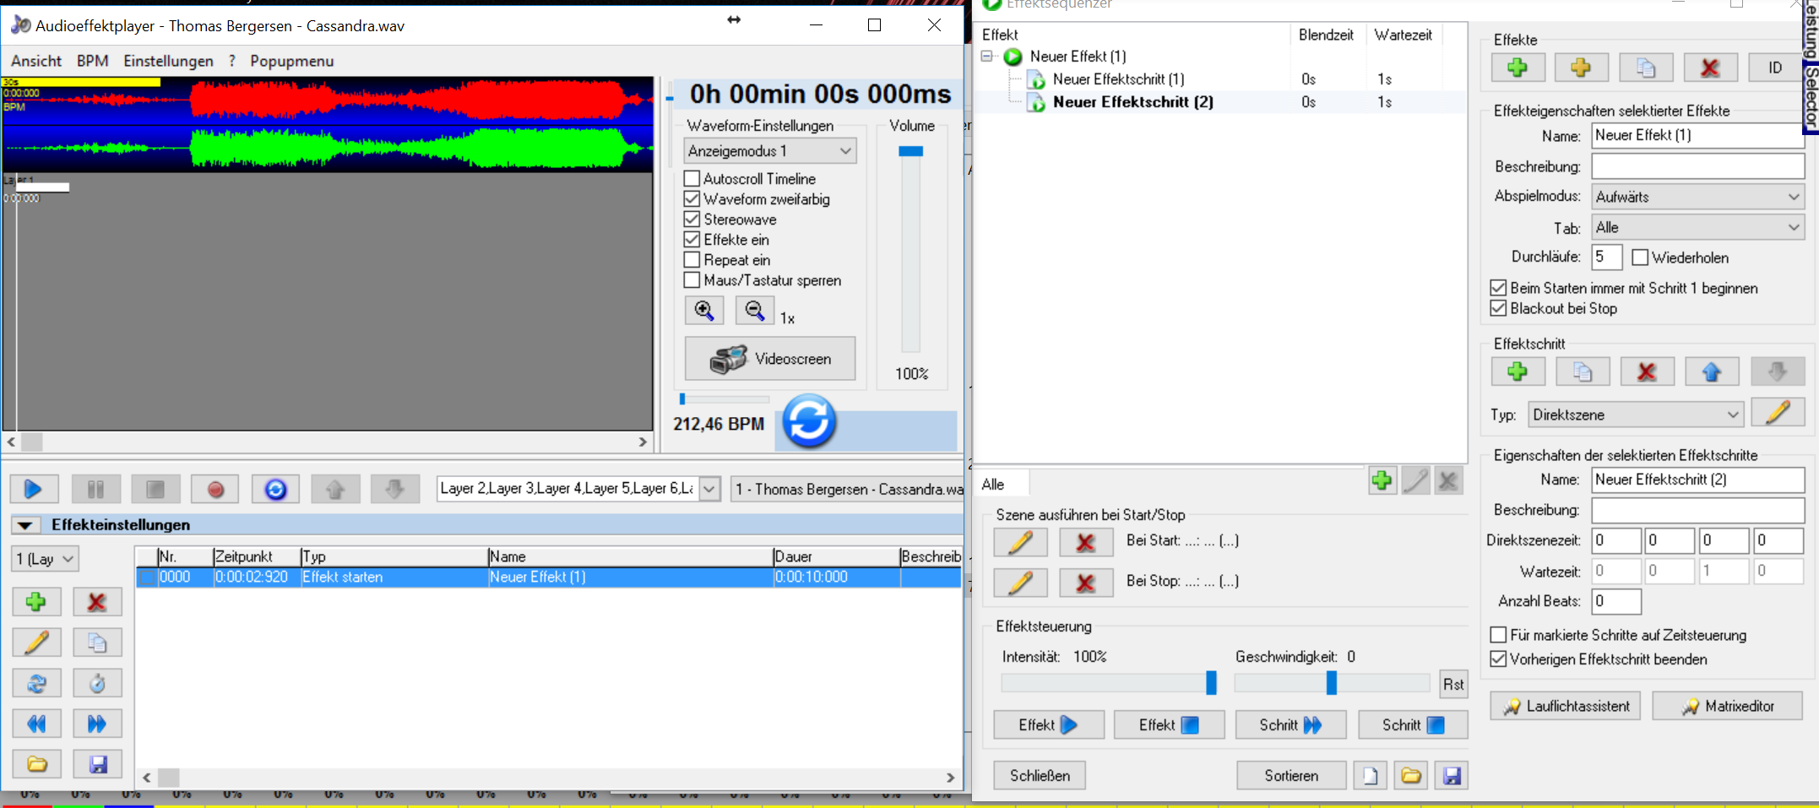The image size is (1819, 808).
Task: Click the zoom in magnifier icon
Action: (703, 311)
